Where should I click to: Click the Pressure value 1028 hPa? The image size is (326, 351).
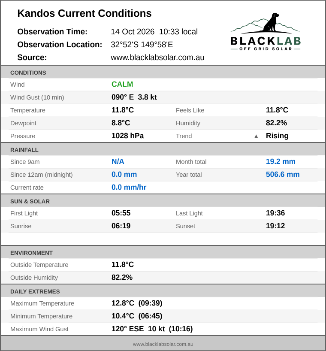[x=127, y=136]
